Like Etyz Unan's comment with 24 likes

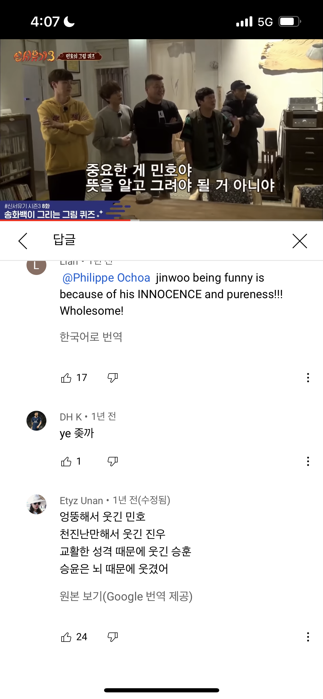click(x=66, y=637)
